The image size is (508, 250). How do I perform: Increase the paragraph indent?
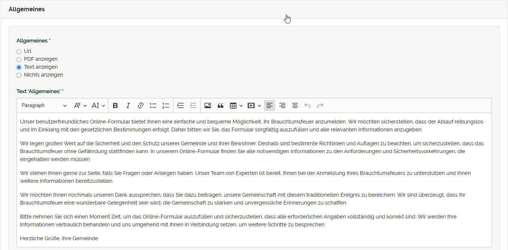coord(181,105)
